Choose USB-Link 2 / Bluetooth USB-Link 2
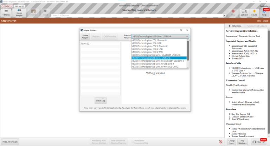 pos(159,61)
